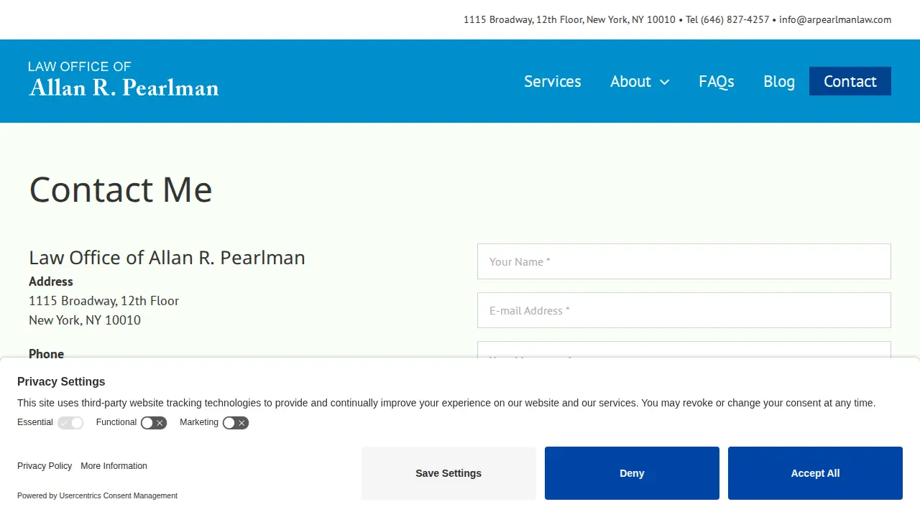
Task: Toggle the Essential consent switch
Action: (x=70, y=423)
